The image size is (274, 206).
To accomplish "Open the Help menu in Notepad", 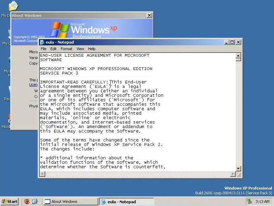I will 91,49.
